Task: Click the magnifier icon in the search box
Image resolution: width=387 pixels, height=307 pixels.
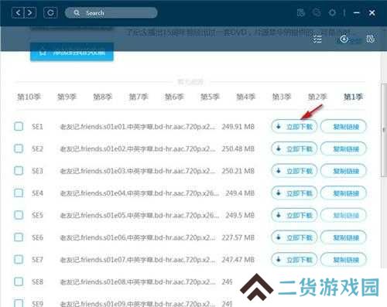Action: point(77,13)
